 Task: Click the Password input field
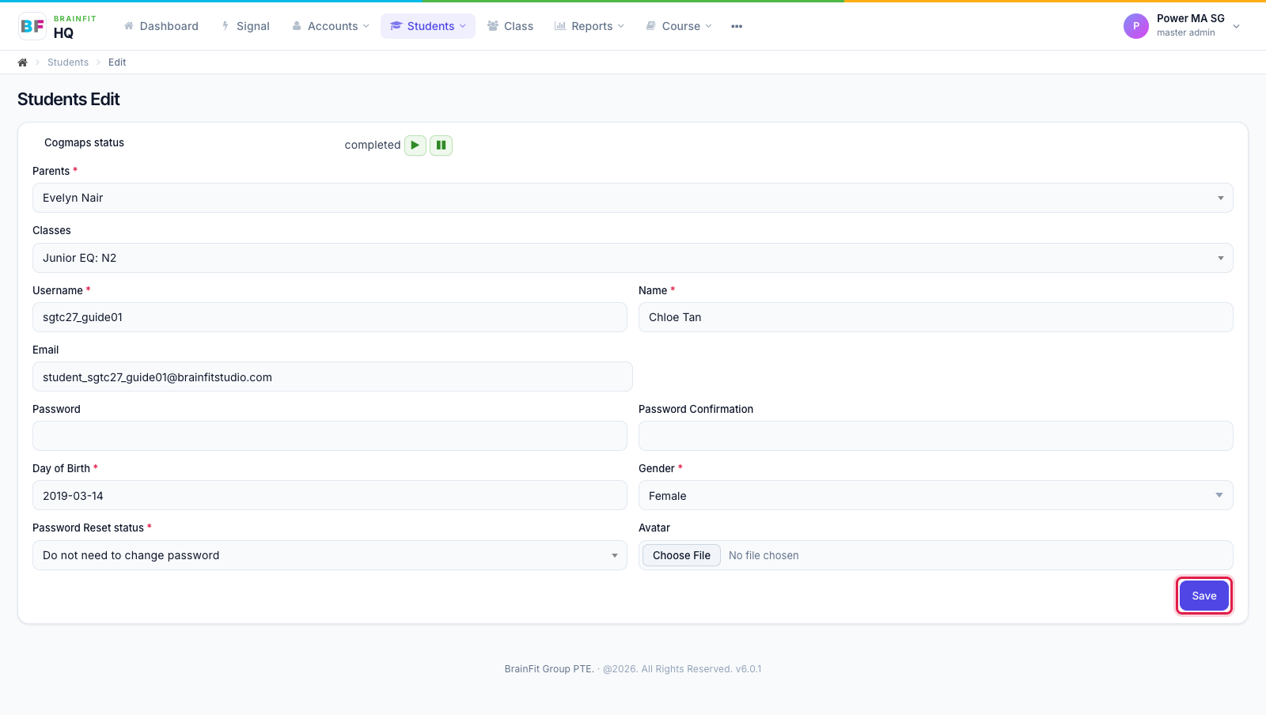(x=330, y=436)
